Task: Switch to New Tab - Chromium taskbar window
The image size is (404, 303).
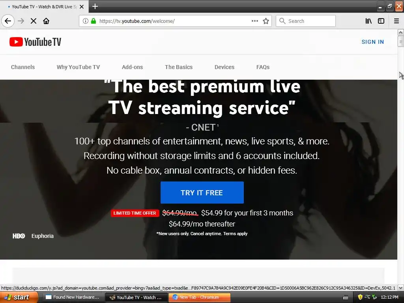Action: (x=199, y=297)
